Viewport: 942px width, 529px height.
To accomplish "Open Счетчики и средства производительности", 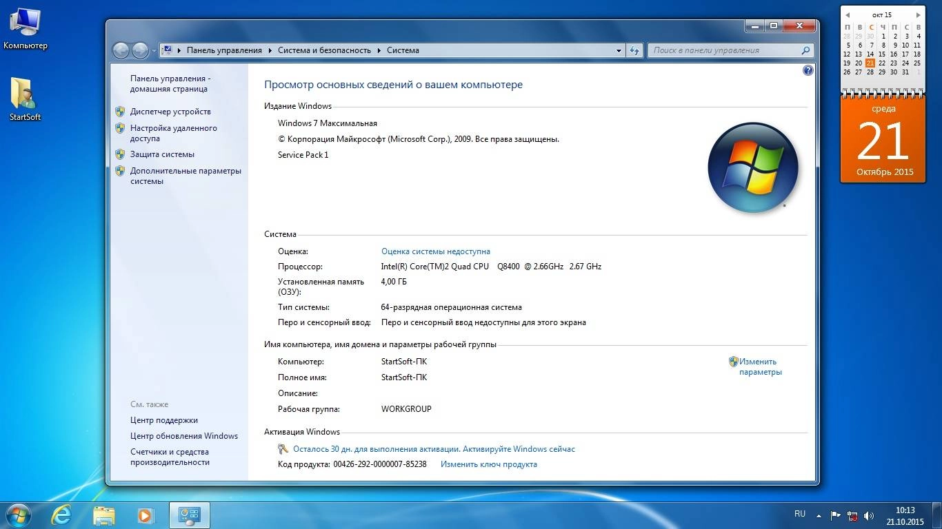I will pos(170,457).
